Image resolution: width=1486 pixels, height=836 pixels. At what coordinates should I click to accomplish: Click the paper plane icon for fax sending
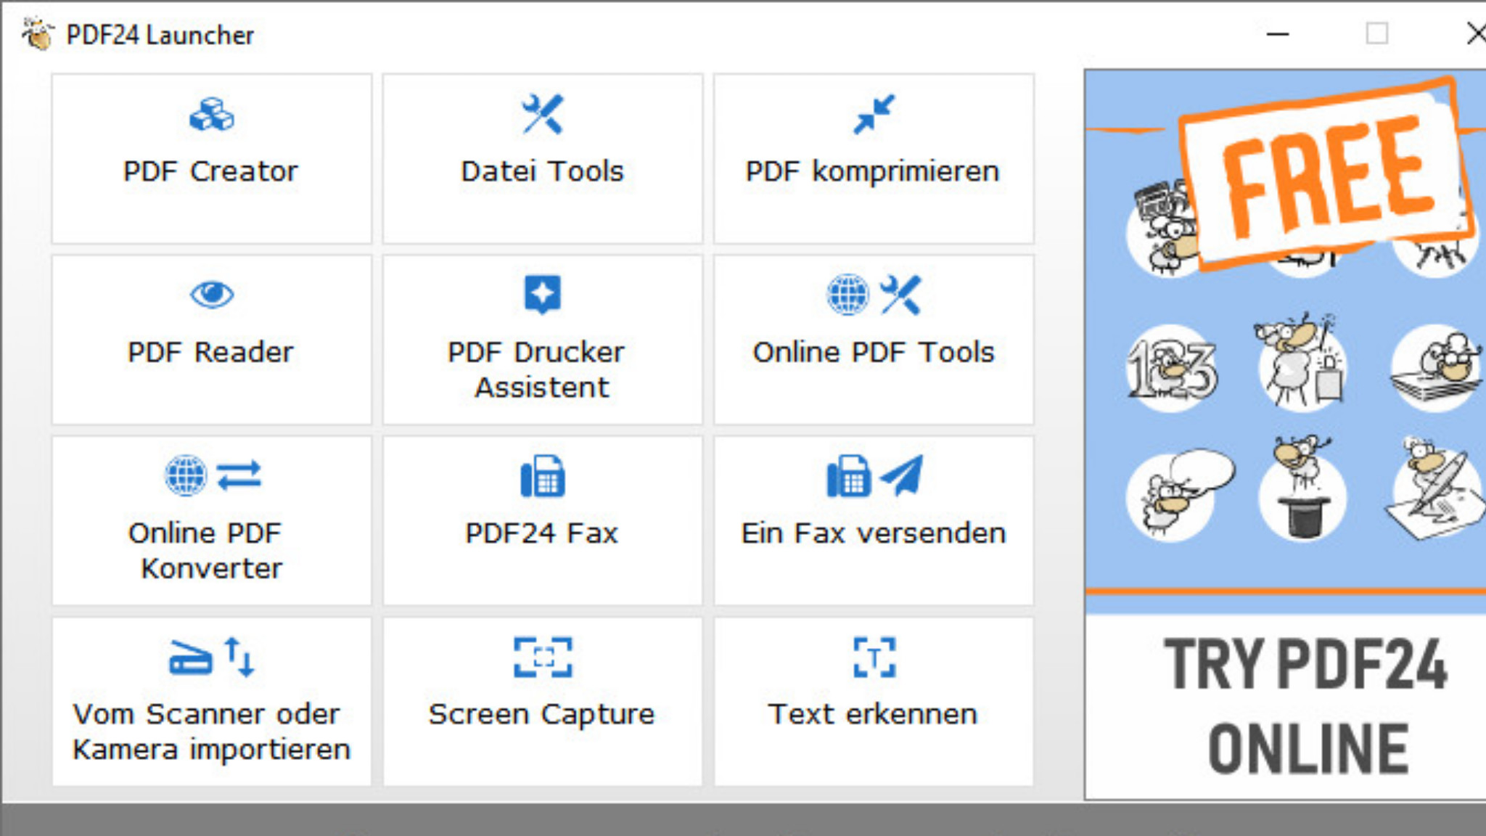[902, 475]
